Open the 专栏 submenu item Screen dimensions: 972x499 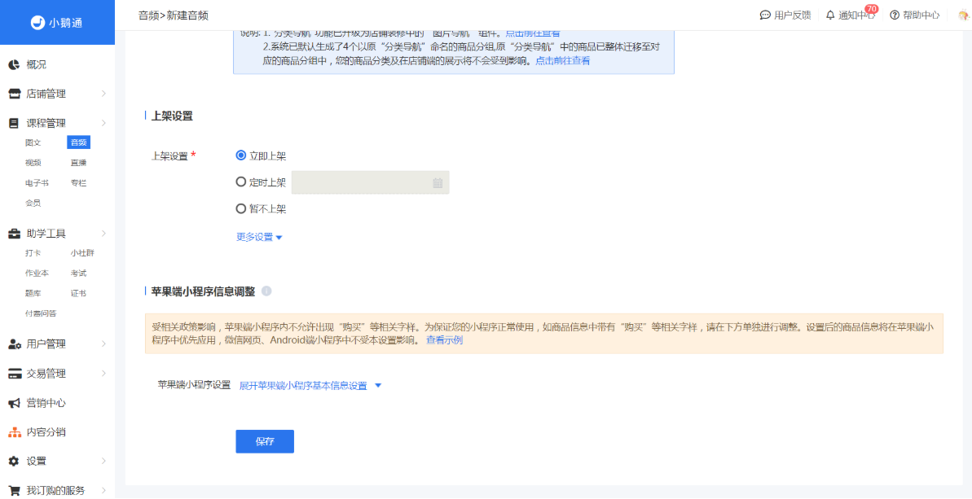click(x=79, y=183)
